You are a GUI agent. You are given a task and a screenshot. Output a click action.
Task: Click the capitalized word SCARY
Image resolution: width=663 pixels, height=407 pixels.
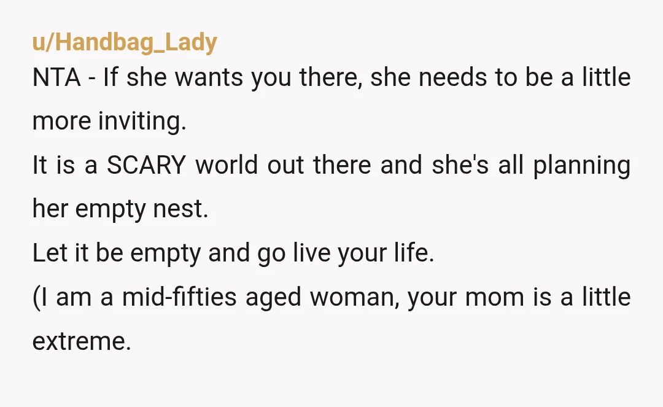tap(146, 165)
